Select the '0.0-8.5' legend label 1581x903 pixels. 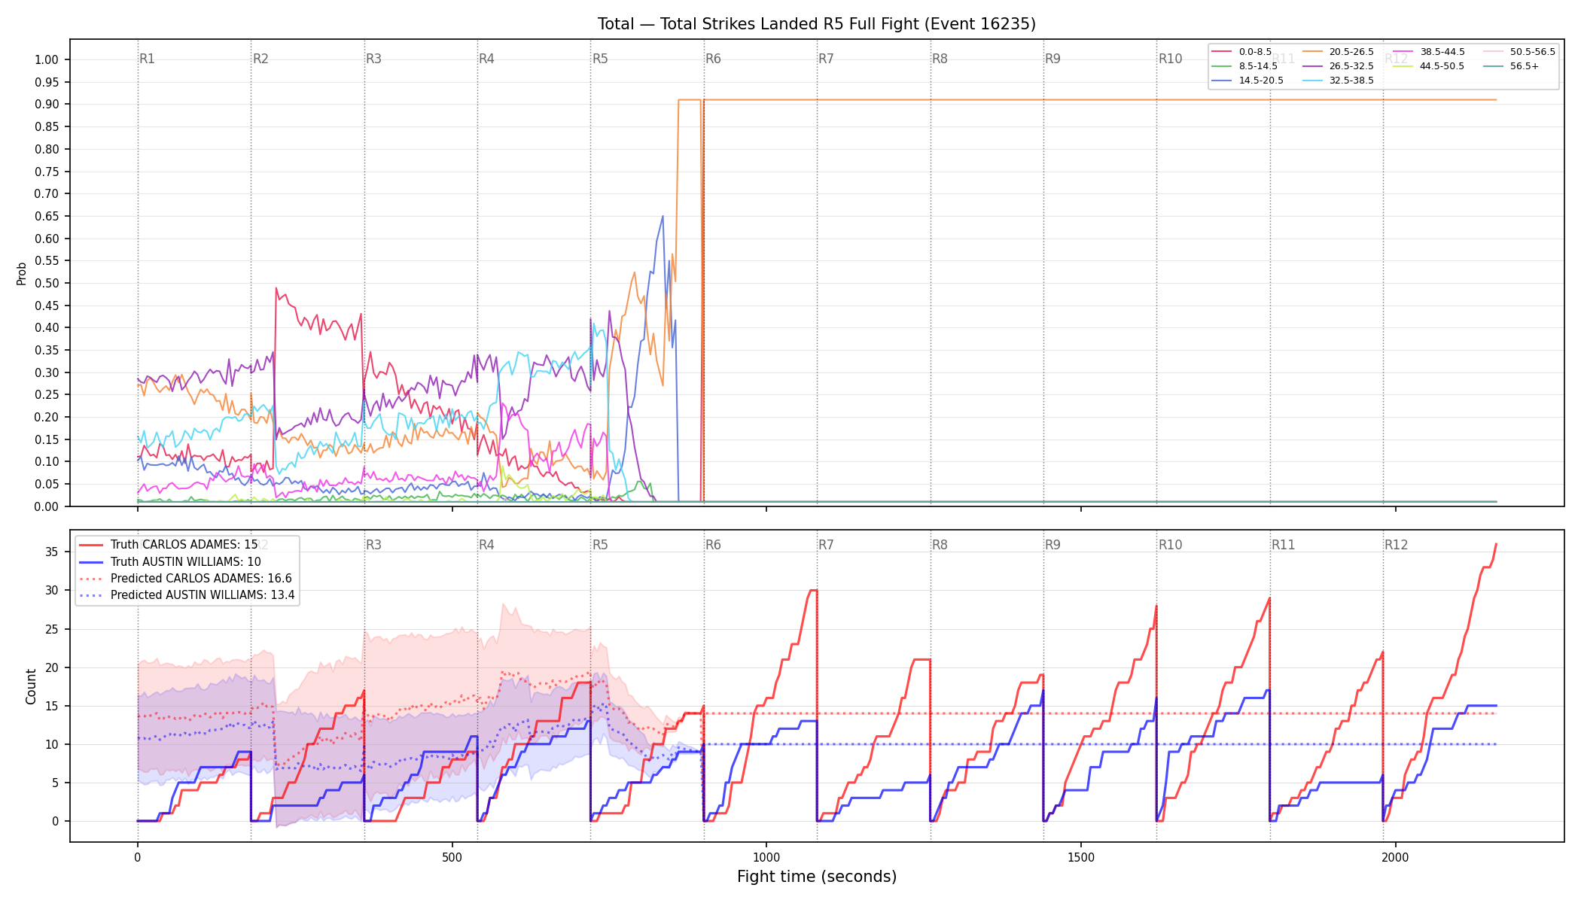(x=1255, y=52)
